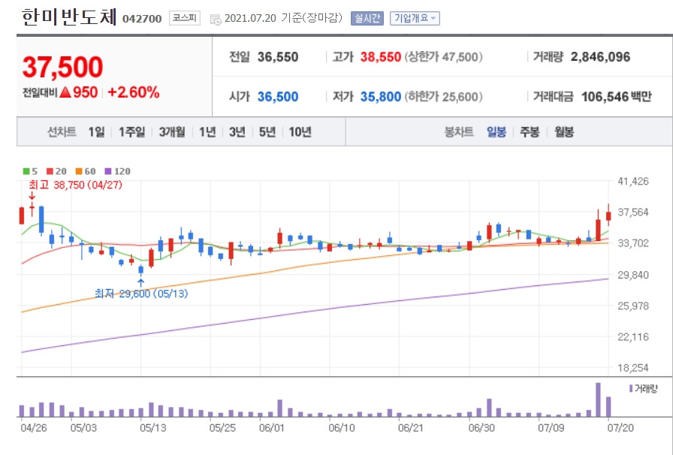The height and width of the screenshot is (455, 673).
Task: Click the 37,564 price axis label
Action: click(x=633, y=212)
